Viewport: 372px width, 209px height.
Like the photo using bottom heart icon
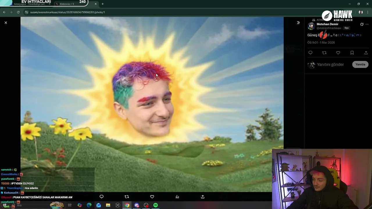point(152,197)
